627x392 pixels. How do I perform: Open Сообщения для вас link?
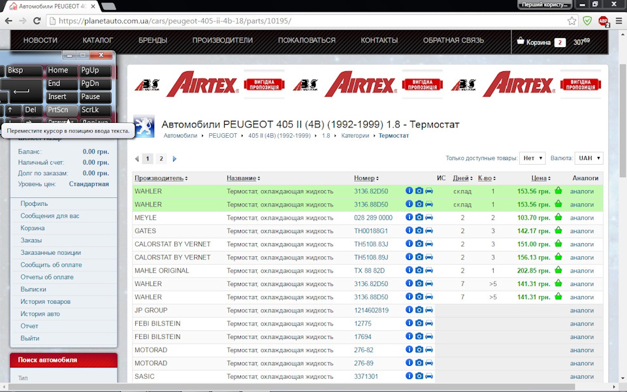pos(50,216)
